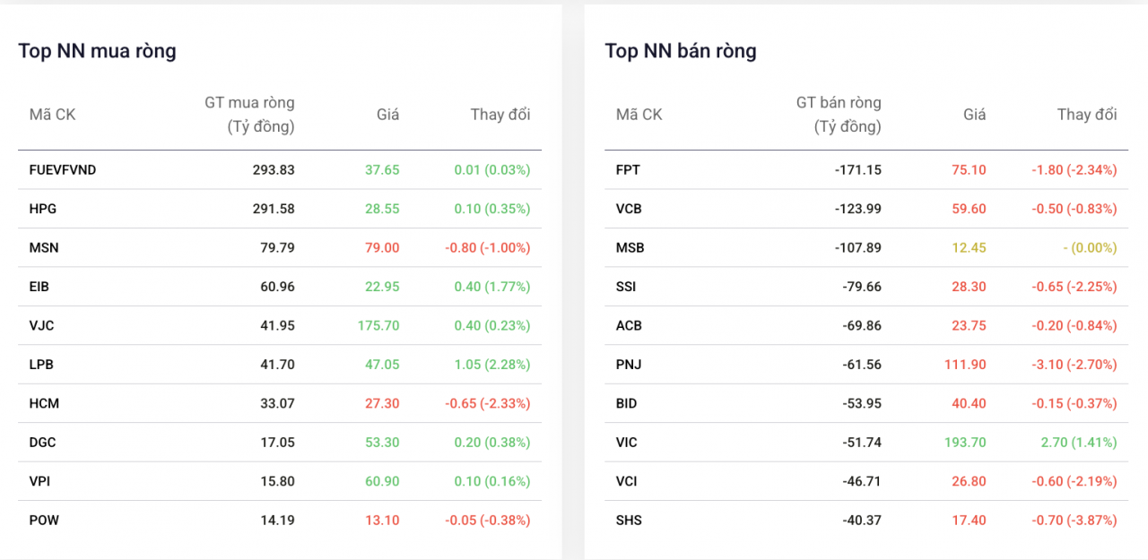1148x560 pixels.
Task: Click the 'Top NN mua ròng' heading
Action: pyautogui.click(x=97, y=51)
